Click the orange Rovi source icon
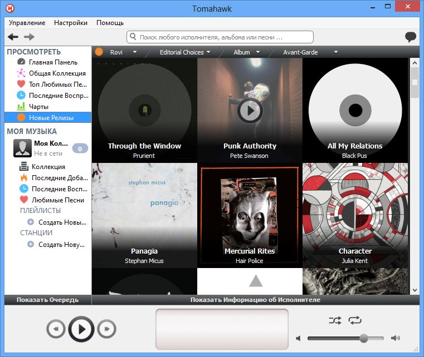The height and width of the screenshot is (357, 424). click(99, 52)
